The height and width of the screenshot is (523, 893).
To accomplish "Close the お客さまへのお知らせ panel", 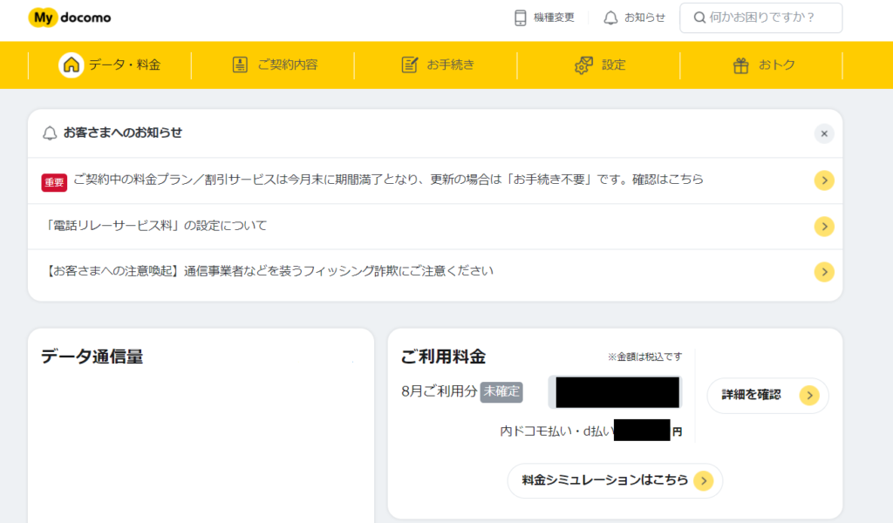I will click(x=824, y=133).
